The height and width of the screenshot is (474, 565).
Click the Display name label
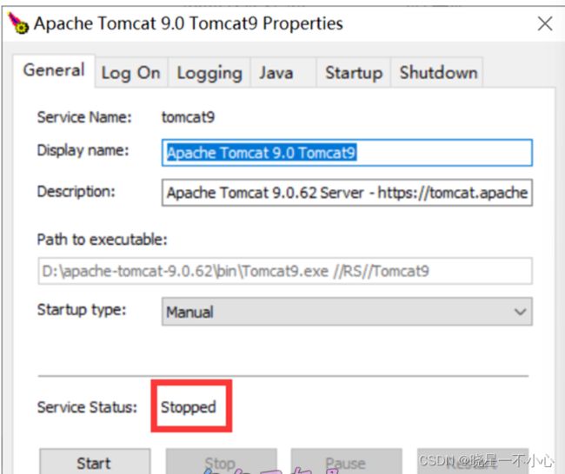point(83,150)
